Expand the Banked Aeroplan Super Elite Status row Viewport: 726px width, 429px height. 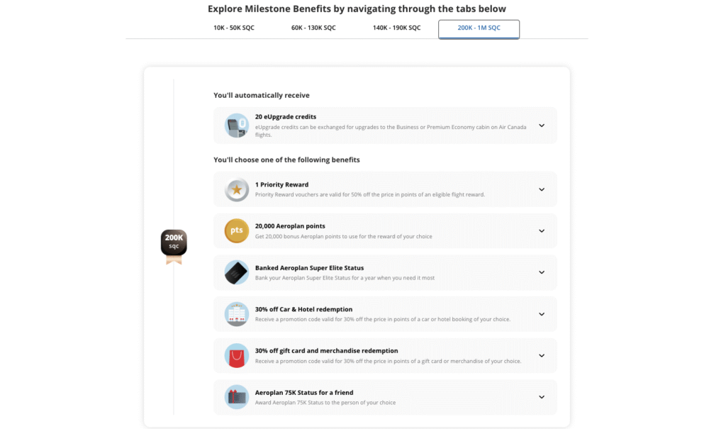coord(542,272)
